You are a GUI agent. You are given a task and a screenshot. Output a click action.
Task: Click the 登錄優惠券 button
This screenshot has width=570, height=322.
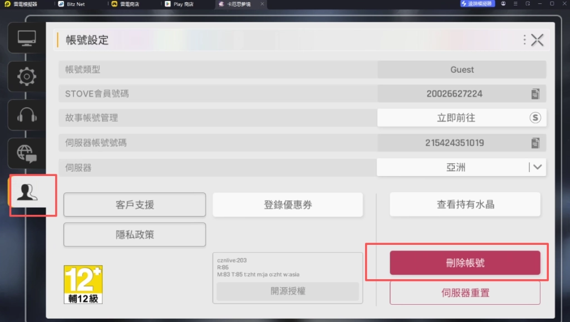(288, 205)
